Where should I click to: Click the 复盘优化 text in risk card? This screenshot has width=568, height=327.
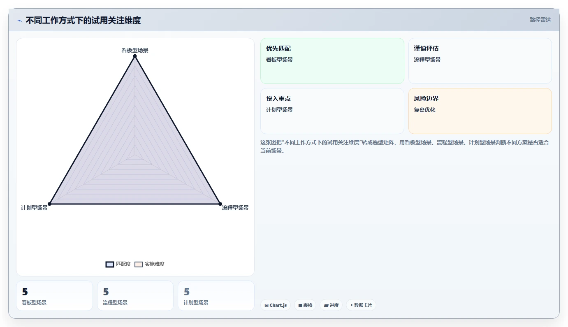coord(424,110)
